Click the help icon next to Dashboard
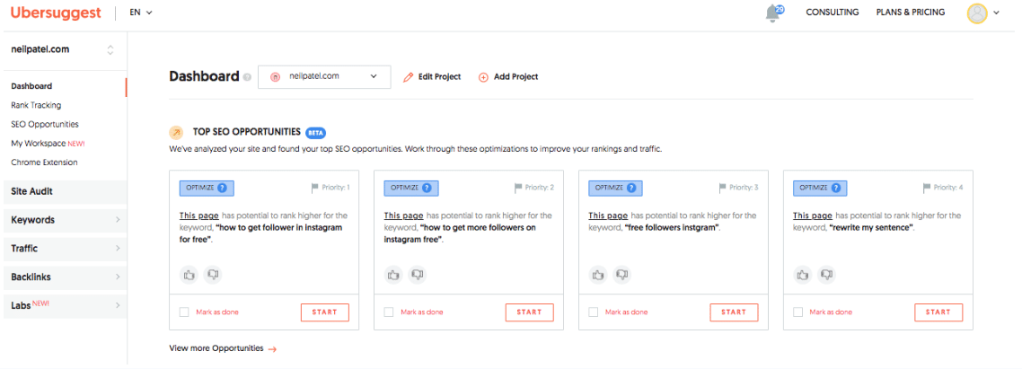 pyautogui.click(x=247, y=77)
